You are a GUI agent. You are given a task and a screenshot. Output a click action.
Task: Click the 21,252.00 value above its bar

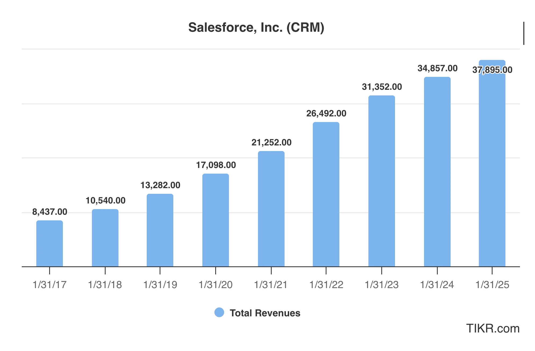pyautogui.click(x=271, y=143)
